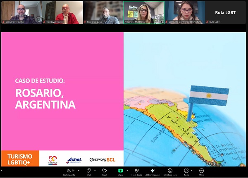248x178 pixels.
Task: Expand the arrow next to Share
Action: (126, 170)
